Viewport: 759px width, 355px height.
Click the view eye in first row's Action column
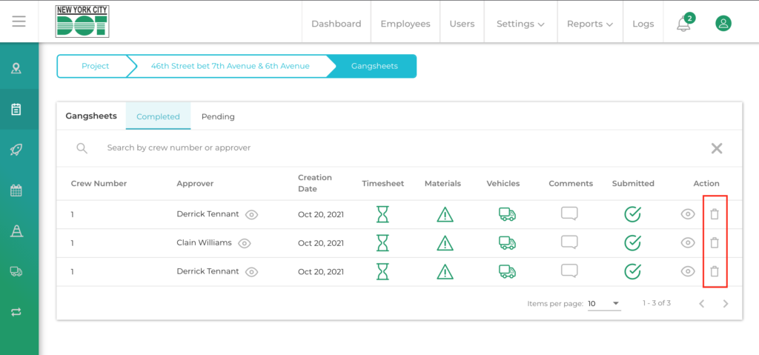[688, 214]
